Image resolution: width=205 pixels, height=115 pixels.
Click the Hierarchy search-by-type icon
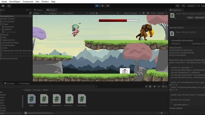[x=30, y=13]
